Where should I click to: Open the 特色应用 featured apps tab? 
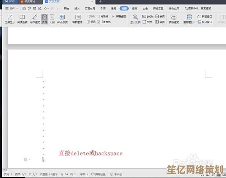click(x=174, y=9)
